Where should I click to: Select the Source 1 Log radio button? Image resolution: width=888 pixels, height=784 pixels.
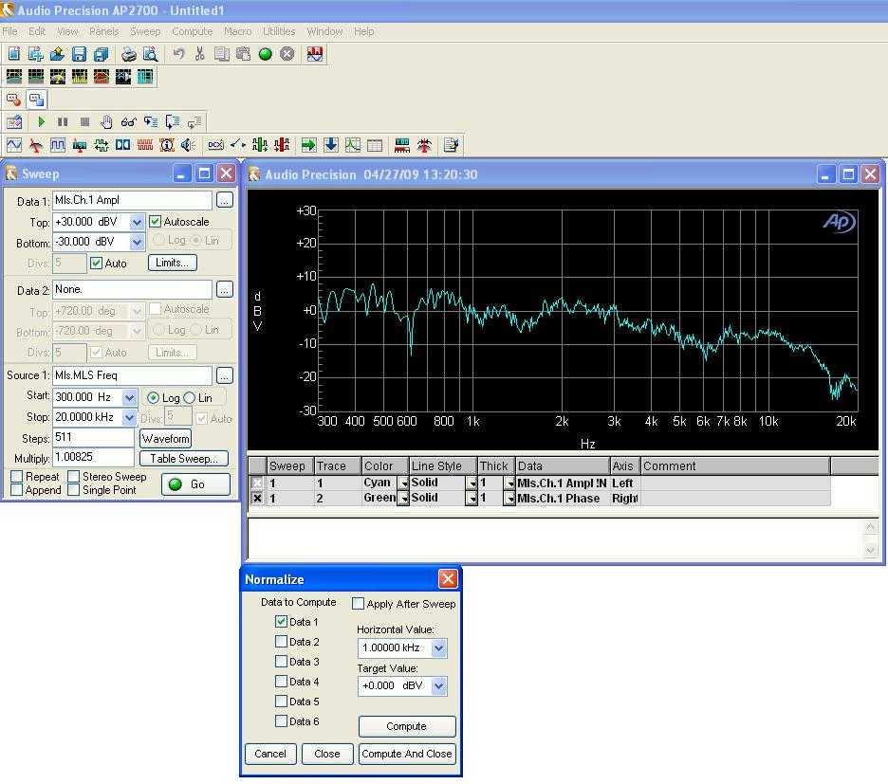tap(153, 398)
